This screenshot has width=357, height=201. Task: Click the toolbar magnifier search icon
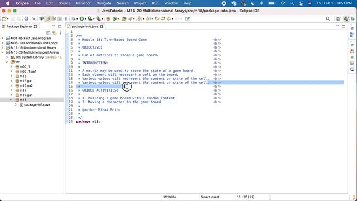click(328, 18)
